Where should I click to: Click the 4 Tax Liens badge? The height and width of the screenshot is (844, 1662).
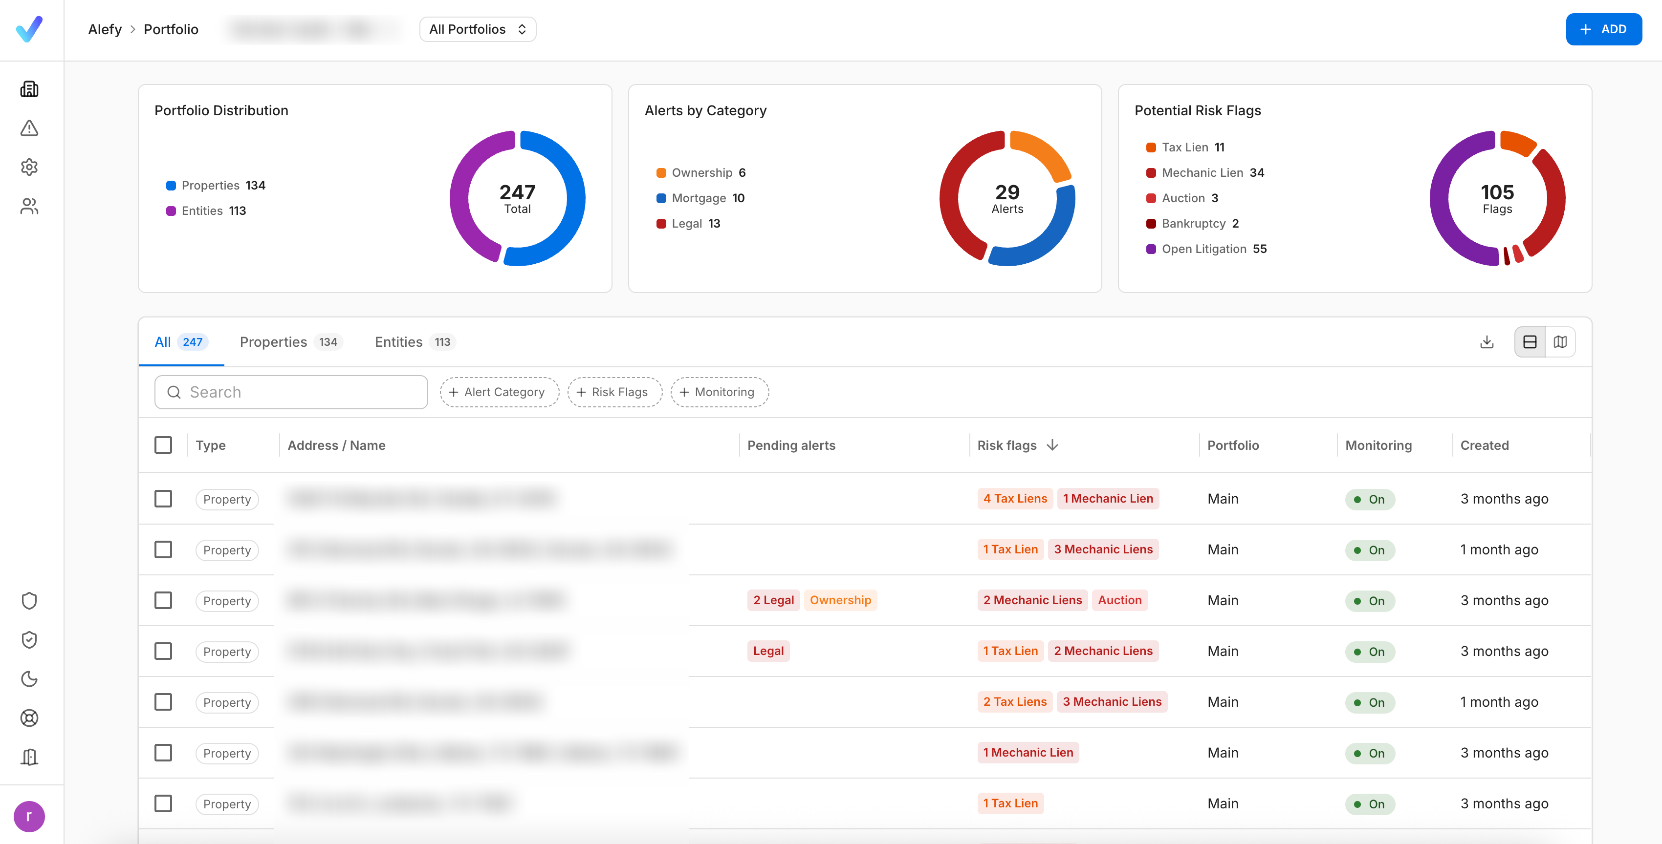click(x=1015, y=498)
